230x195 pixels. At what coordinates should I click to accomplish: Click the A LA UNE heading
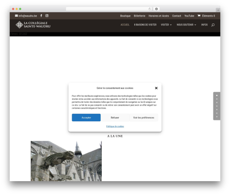click(x=115, y=136)
